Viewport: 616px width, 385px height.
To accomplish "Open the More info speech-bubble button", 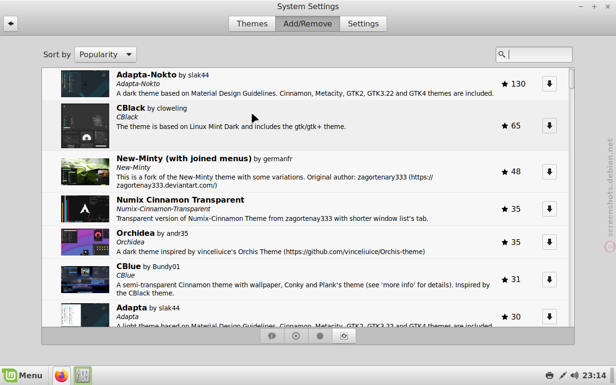I will point(272,336).
